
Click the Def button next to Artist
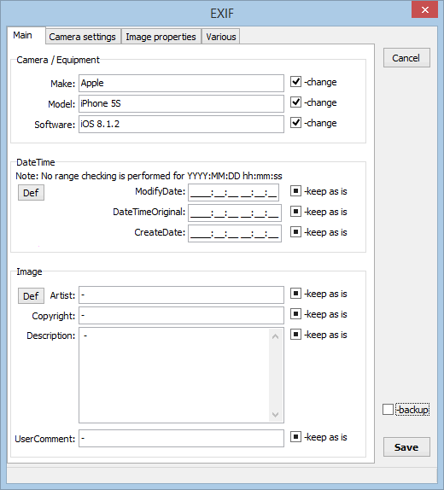click(x=31, y=295)
